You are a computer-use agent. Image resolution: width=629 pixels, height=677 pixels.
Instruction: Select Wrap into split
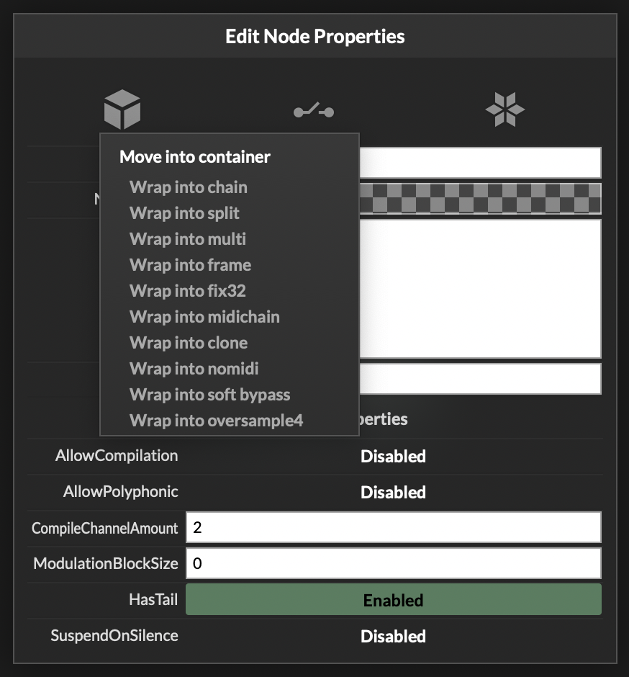(184, 213)
